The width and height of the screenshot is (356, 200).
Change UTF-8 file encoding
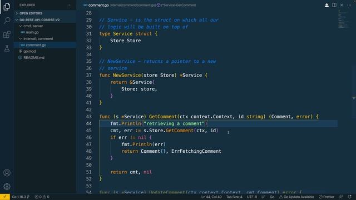[x=252, y=197]
